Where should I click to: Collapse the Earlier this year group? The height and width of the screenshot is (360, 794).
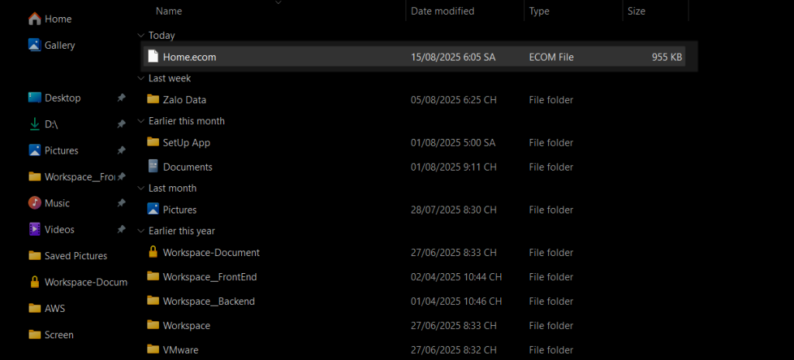click(140, 231)
